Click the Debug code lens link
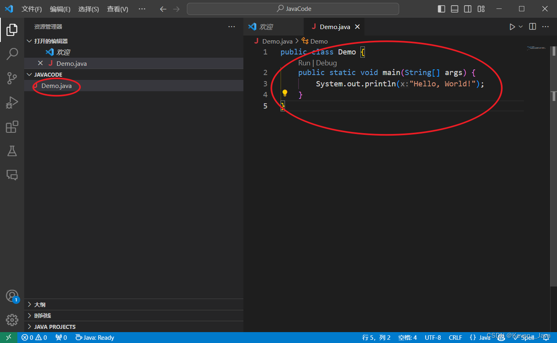Viewport: 557px width, 343px height. point(327,63)
